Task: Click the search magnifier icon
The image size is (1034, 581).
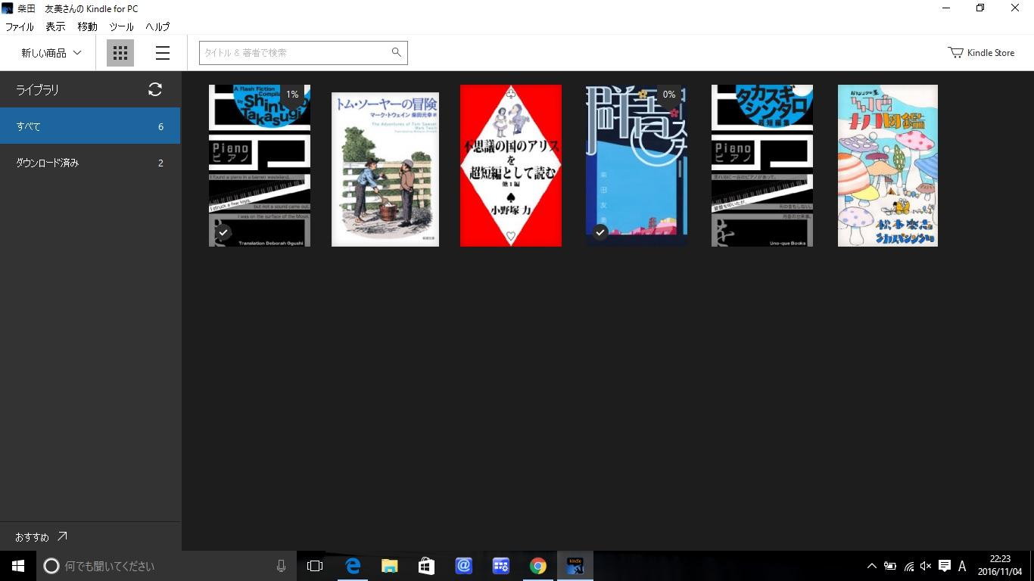Action: coord(396,52)
